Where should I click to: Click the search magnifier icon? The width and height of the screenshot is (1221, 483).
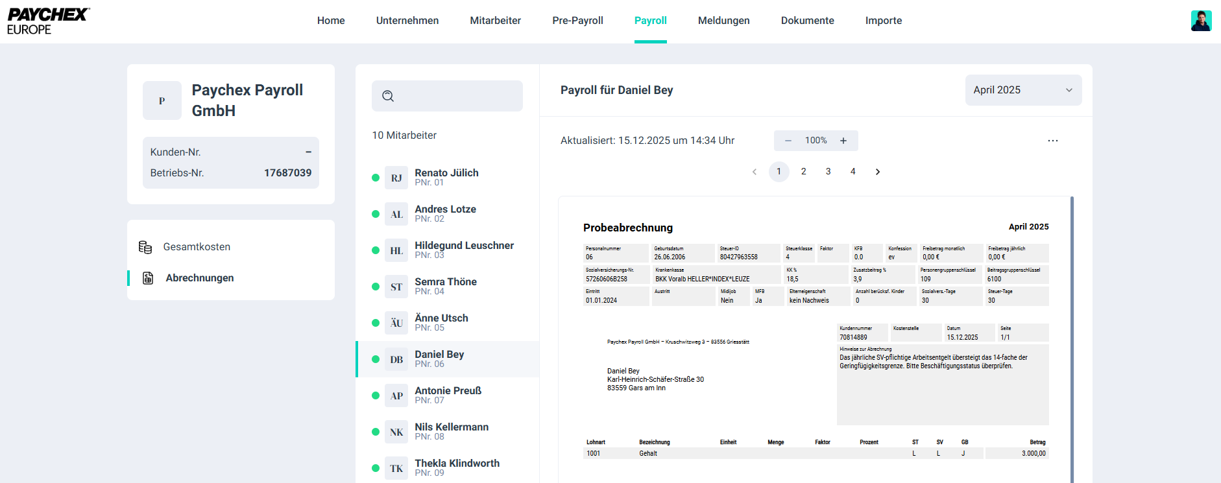[x=388, y=96]
